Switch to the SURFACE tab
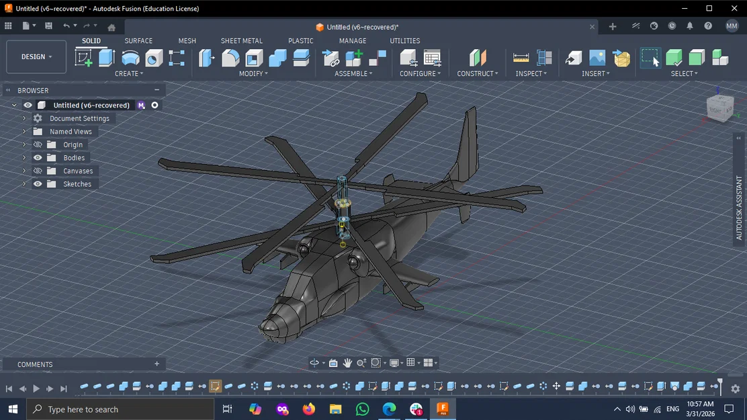747x420 pixels. point(138,40)
